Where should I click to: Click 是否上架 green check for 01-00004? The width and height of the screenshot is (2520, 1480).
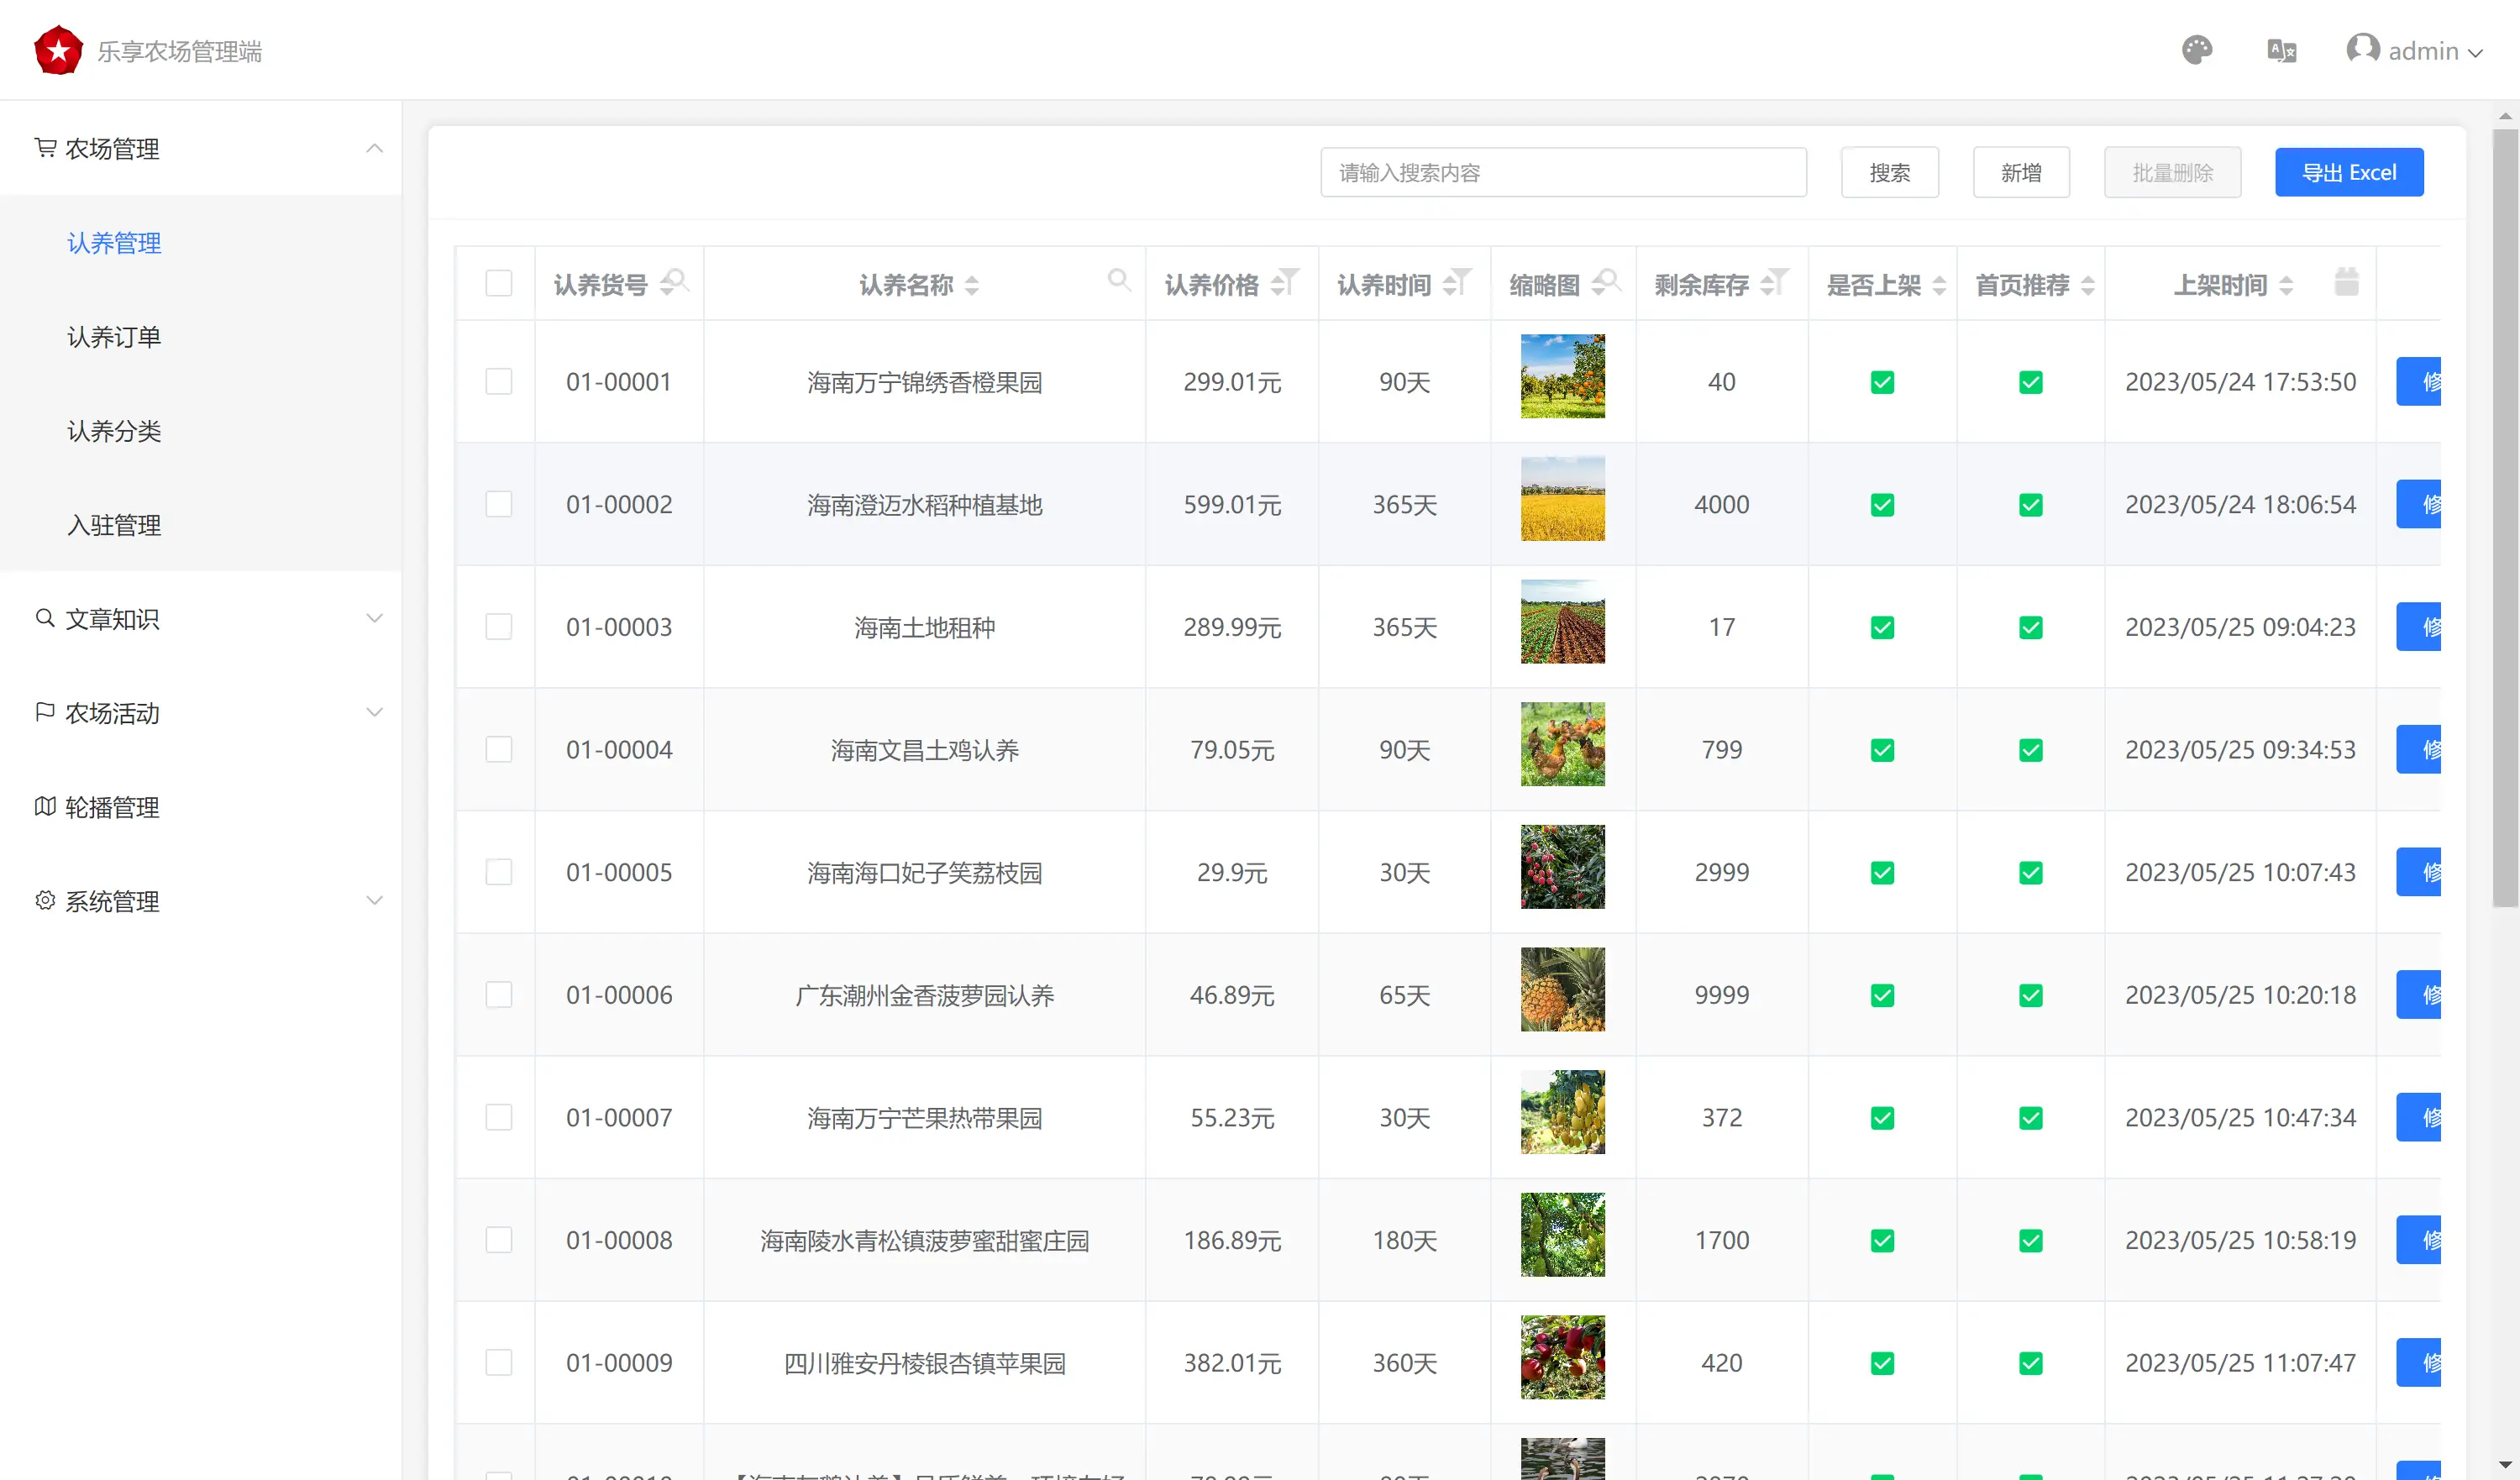click(1882, 750)
